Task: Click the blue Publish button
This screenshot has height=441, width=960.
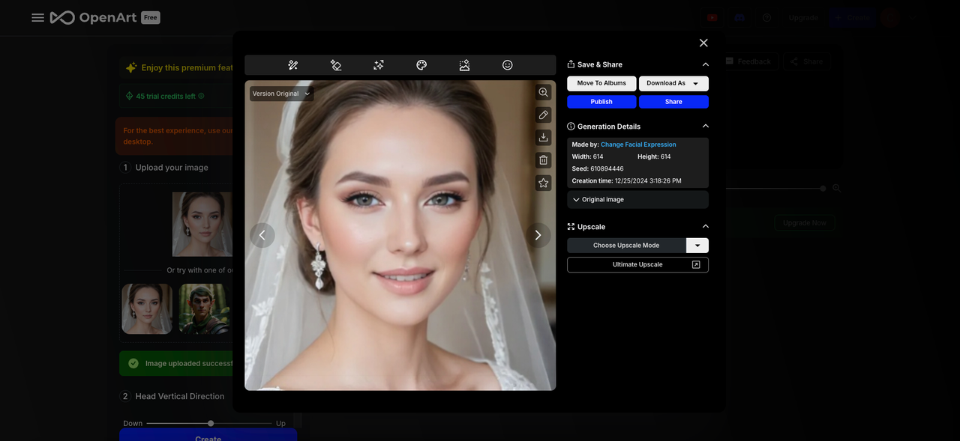Action: pyautogui.click(x=601, y=102)
